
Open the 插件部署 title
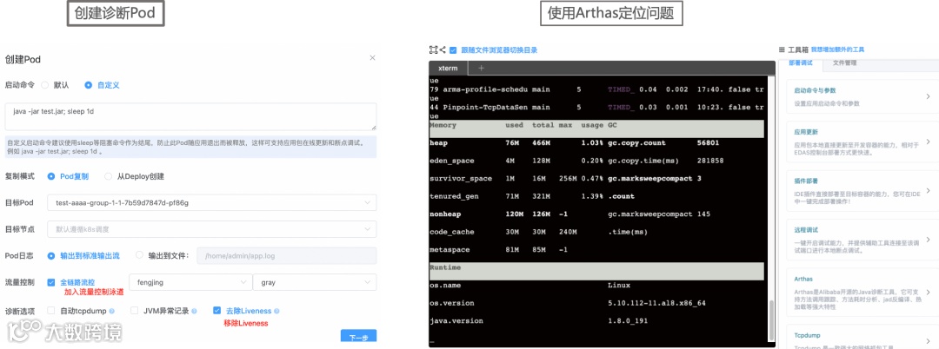pos(805,181)
